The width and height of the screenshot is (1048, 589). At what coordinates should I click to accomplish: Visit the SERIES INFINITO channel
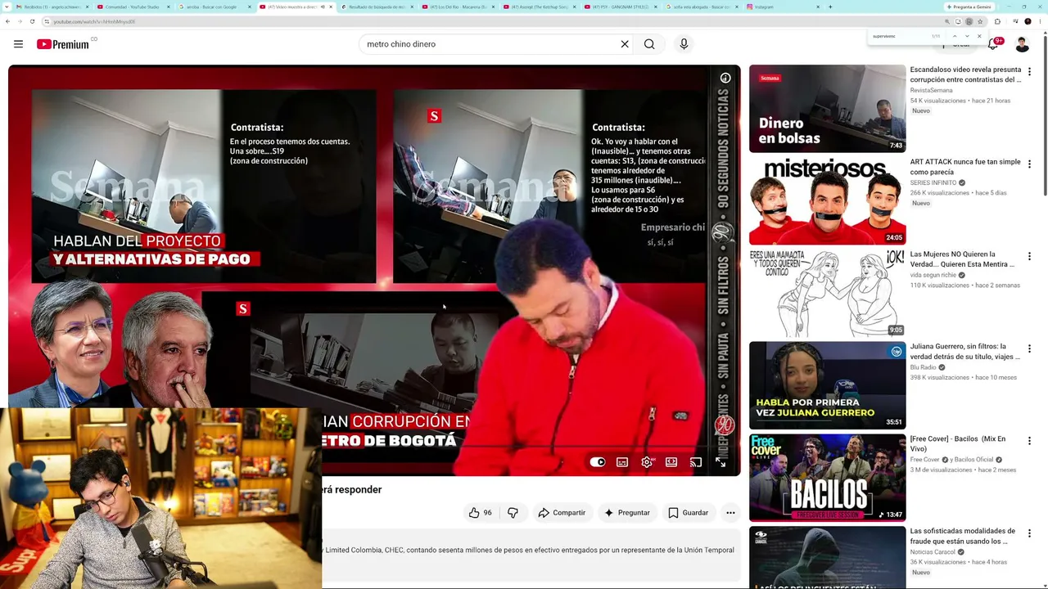tap(933, 182)
